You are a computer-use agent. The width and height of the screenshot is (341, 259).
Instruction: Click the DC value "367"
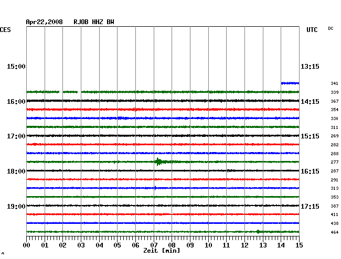335,101
